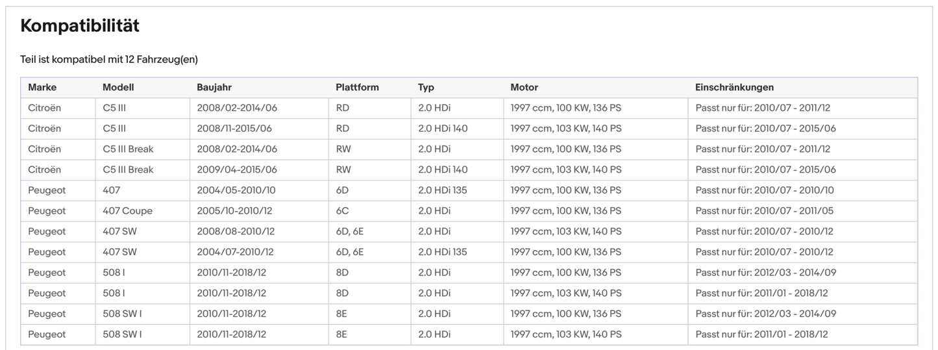Select restriction 'Passt nur für: 2010/07 - 2011/05'
938x350 pixels.
(x=765, y=211)
